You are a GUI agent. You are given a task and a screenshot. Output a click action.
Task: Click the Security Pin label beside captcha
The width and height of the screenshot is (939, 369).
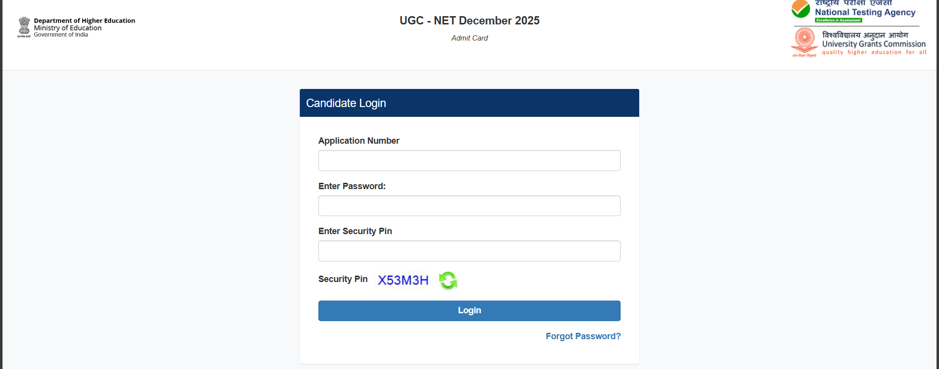pos(343,279)
